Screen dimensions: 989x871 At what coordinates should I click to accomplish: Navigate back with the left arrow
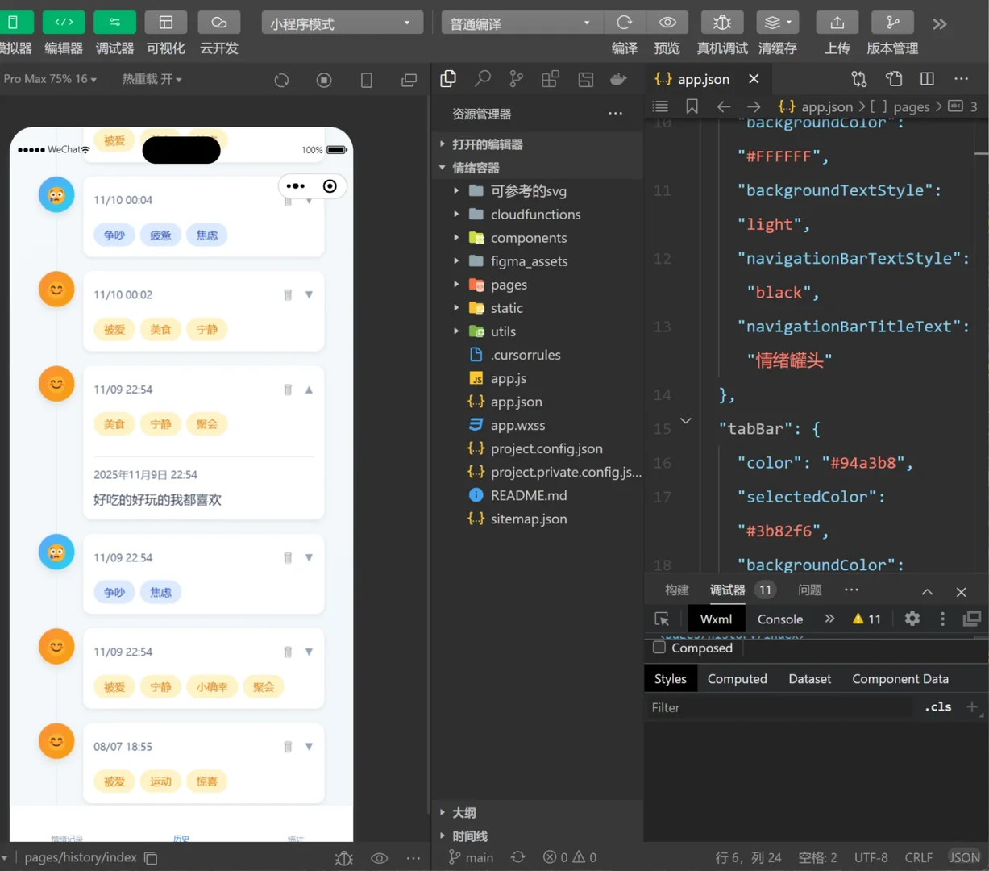click(724, 106)
